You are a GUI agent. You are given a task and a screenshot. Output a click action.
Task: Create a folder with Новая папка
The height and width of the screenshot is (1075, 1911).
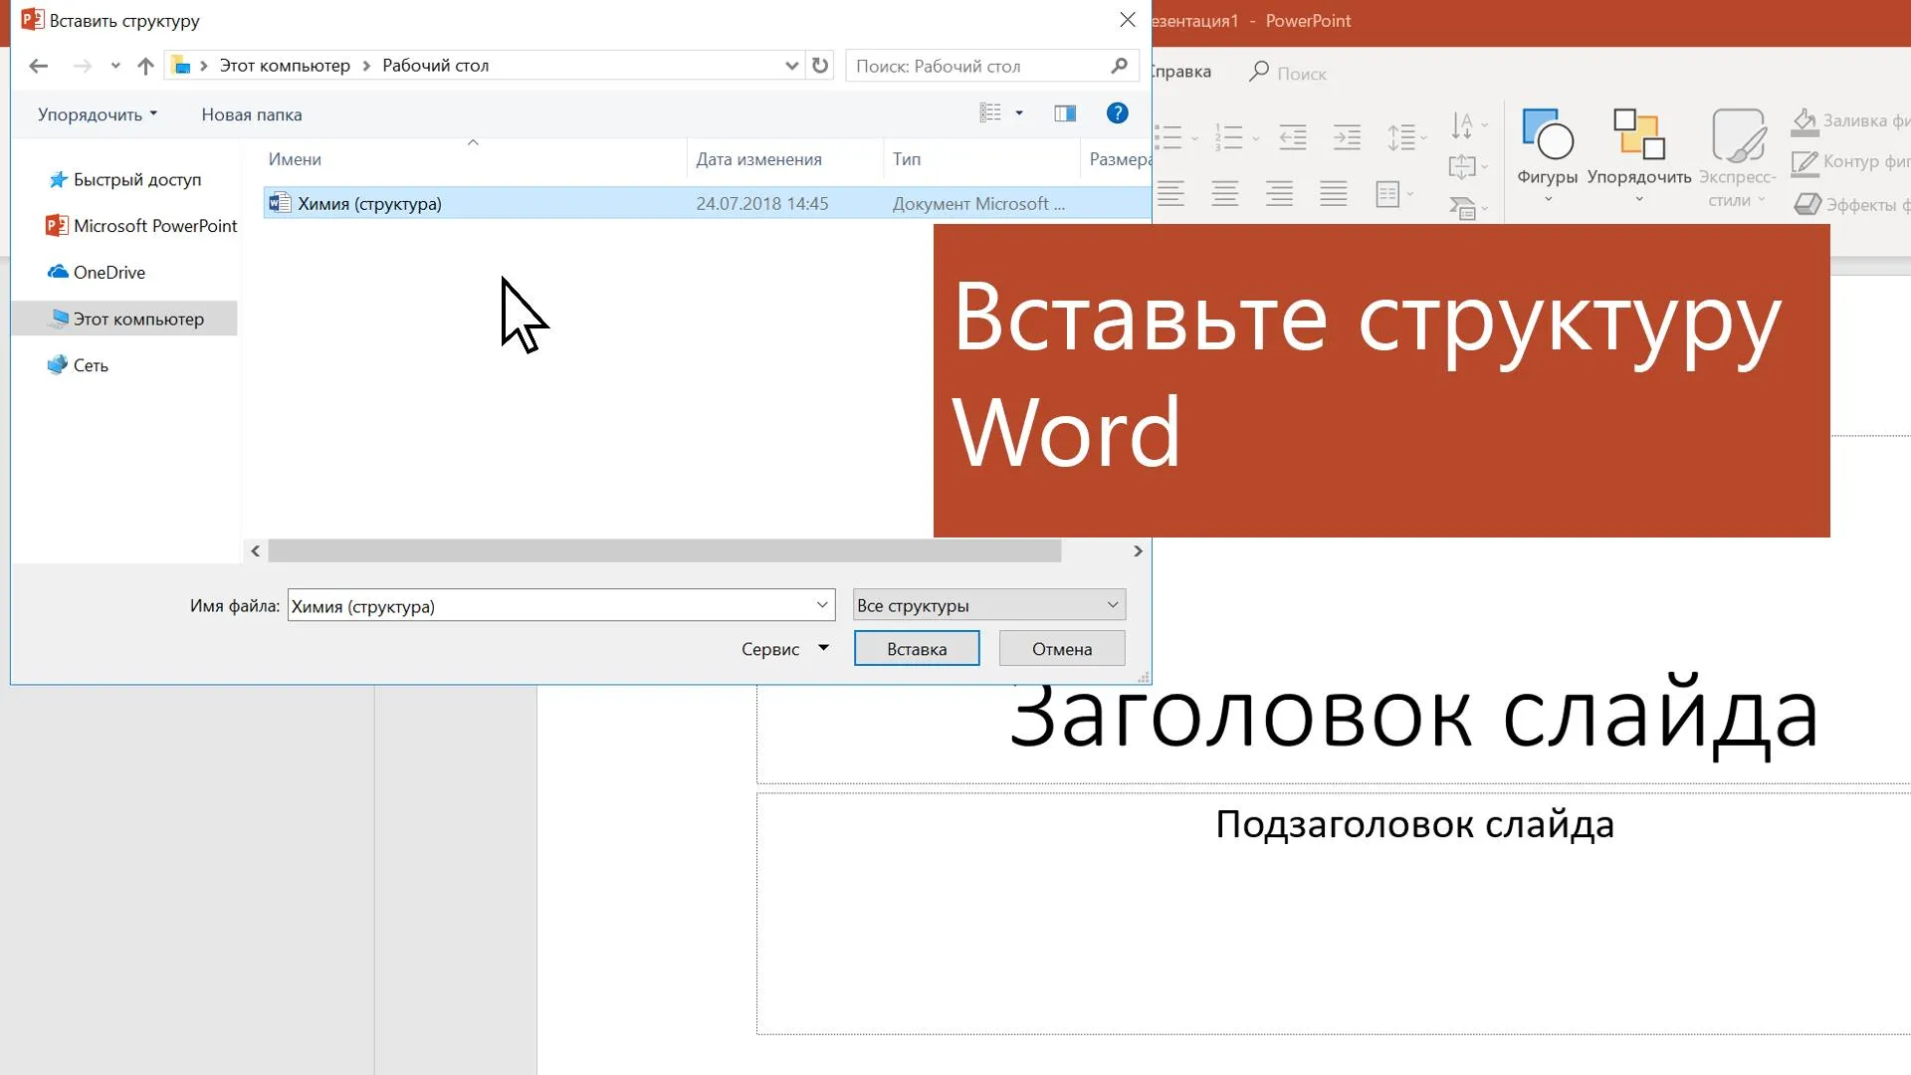(x=252, y=114)
